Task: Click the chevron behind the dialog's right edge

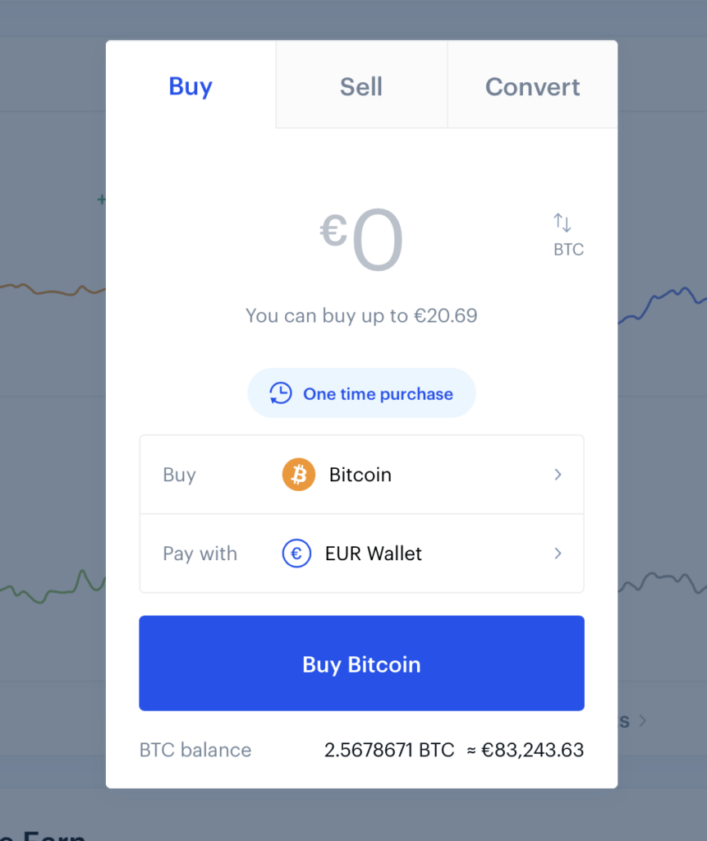Action: 642,721
